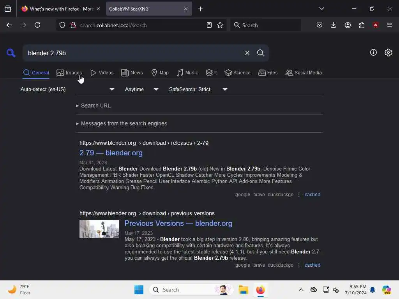Open uBlock Origin extension icon
This screenshot has width=399, height=299.
click(x=376, y=25)
